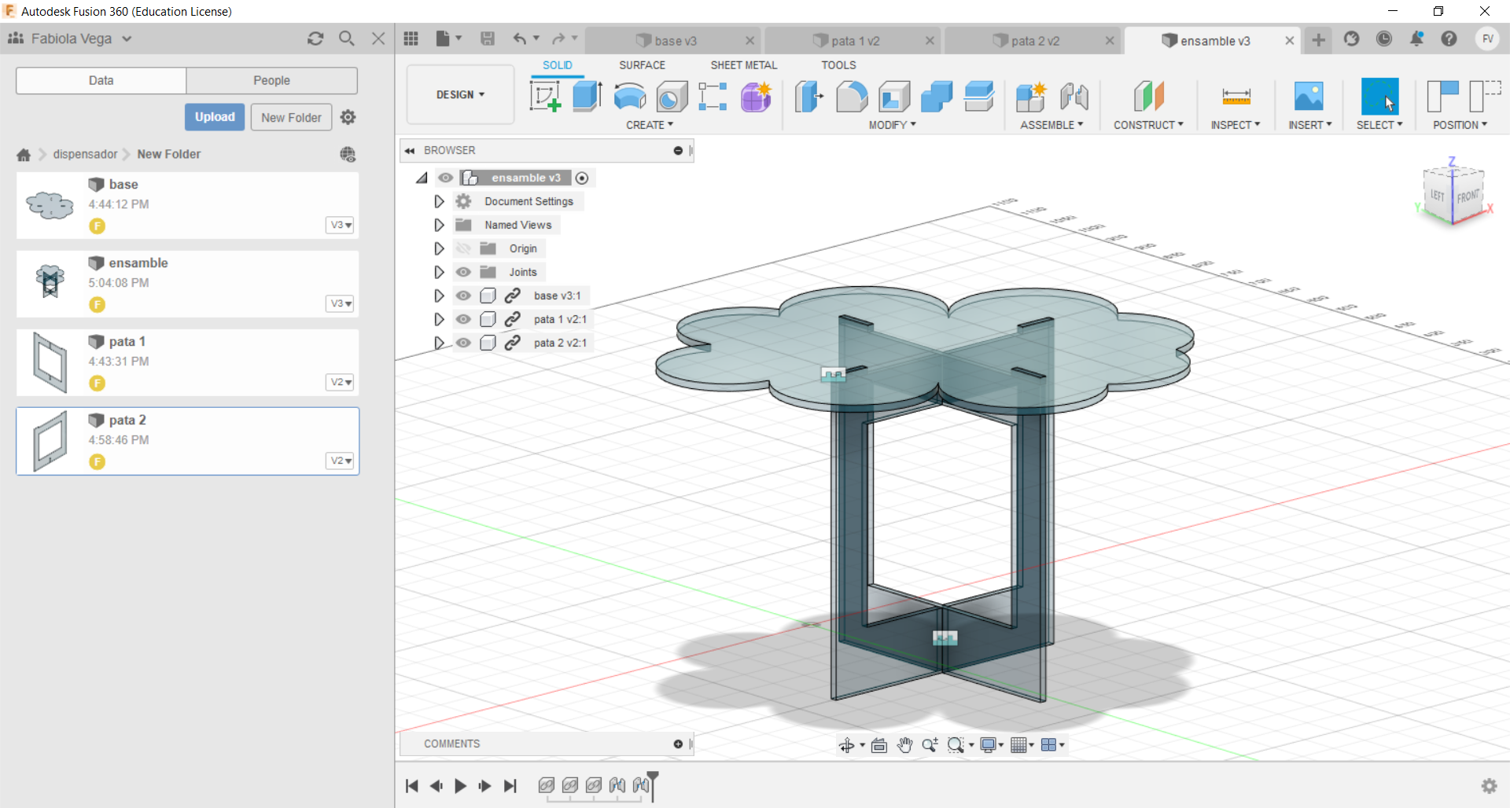
Task: Switch to the SURFACE tab
Action: tap(642, 65)
